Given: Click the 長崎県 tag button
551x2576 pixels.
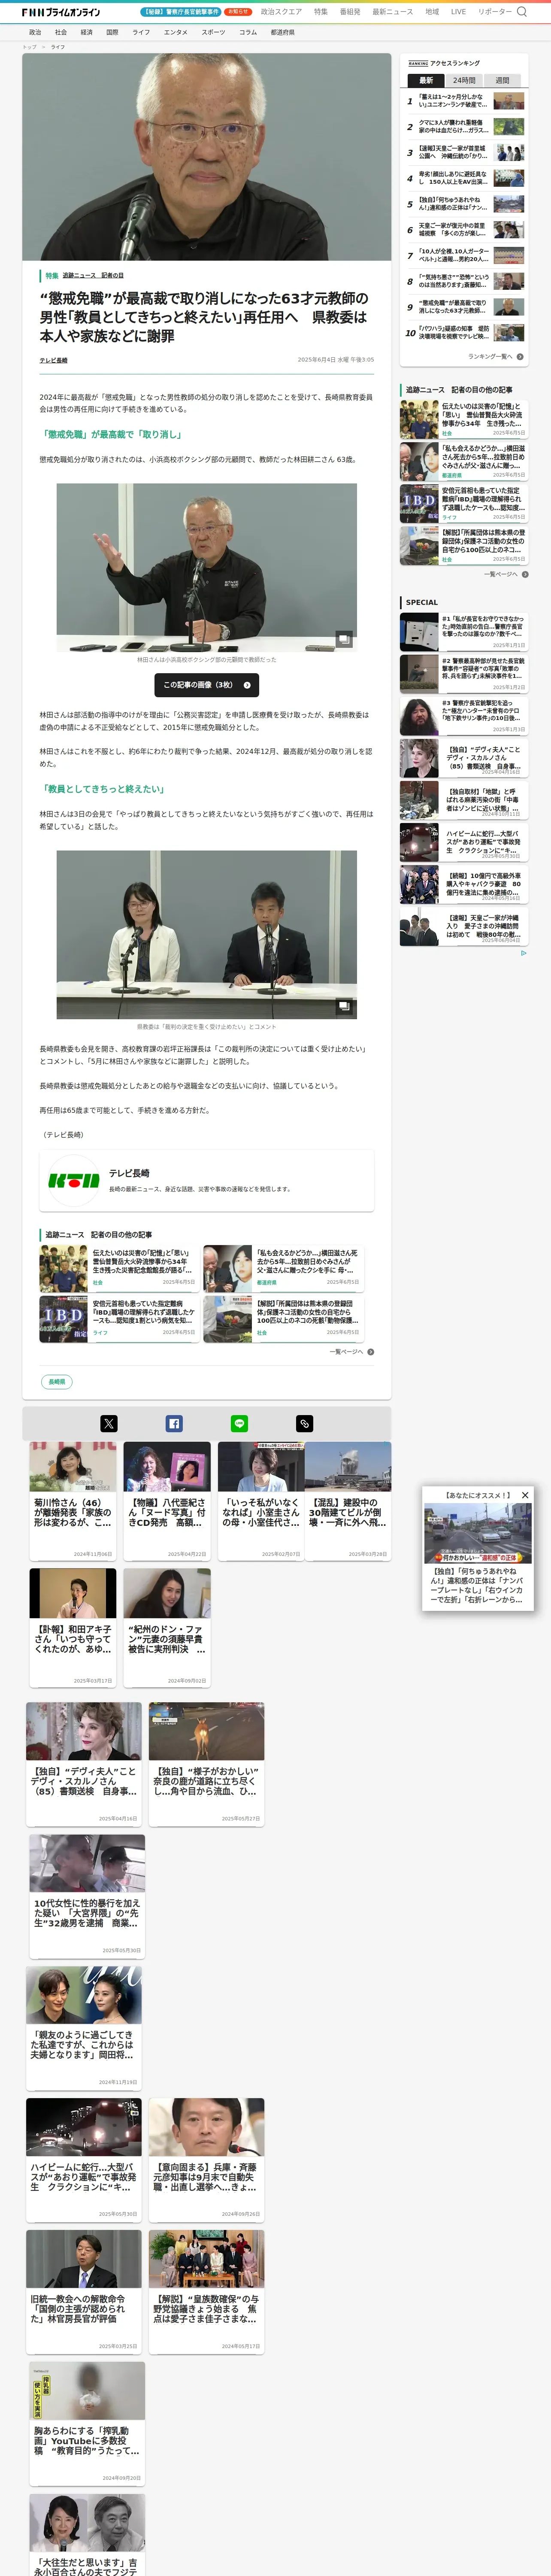Looking at the screenshot, I should [57, 1382].
